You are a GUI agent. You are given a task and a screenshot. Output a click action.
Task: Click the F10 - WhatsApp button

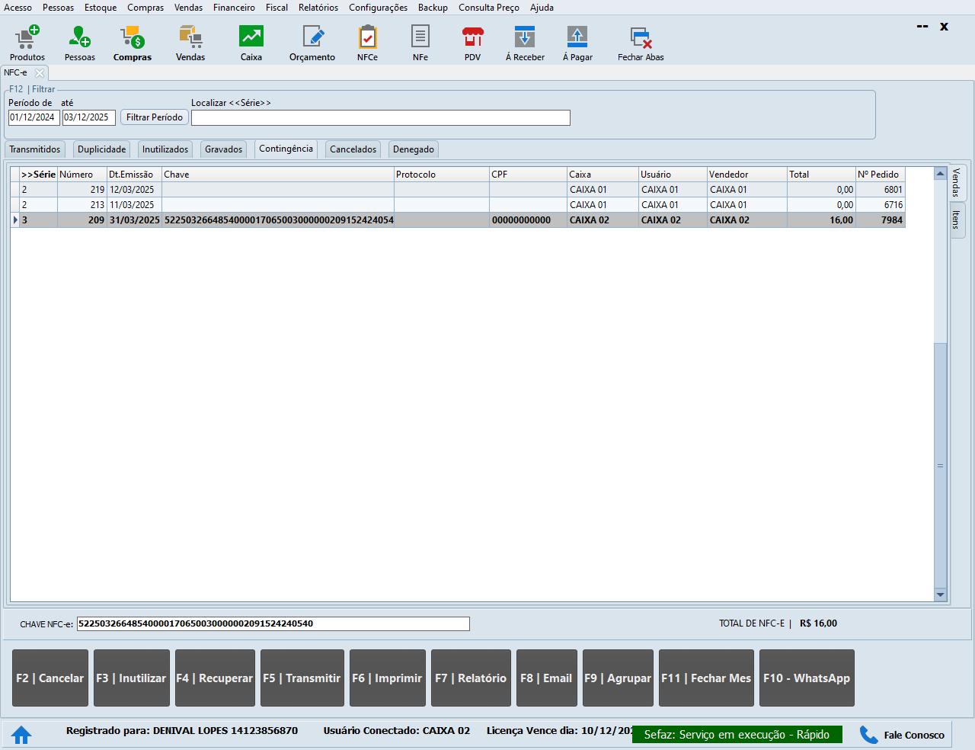point(806,678)
